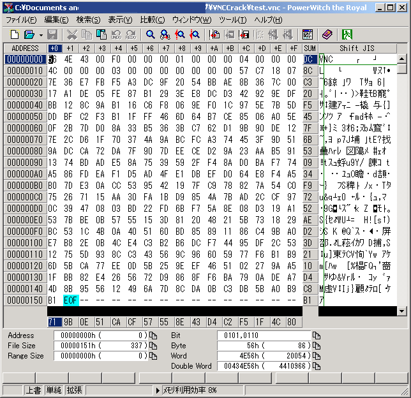Copy the Word value using its icon
Image resolution: width=411 pixels, height=398 pixels.
317,356
